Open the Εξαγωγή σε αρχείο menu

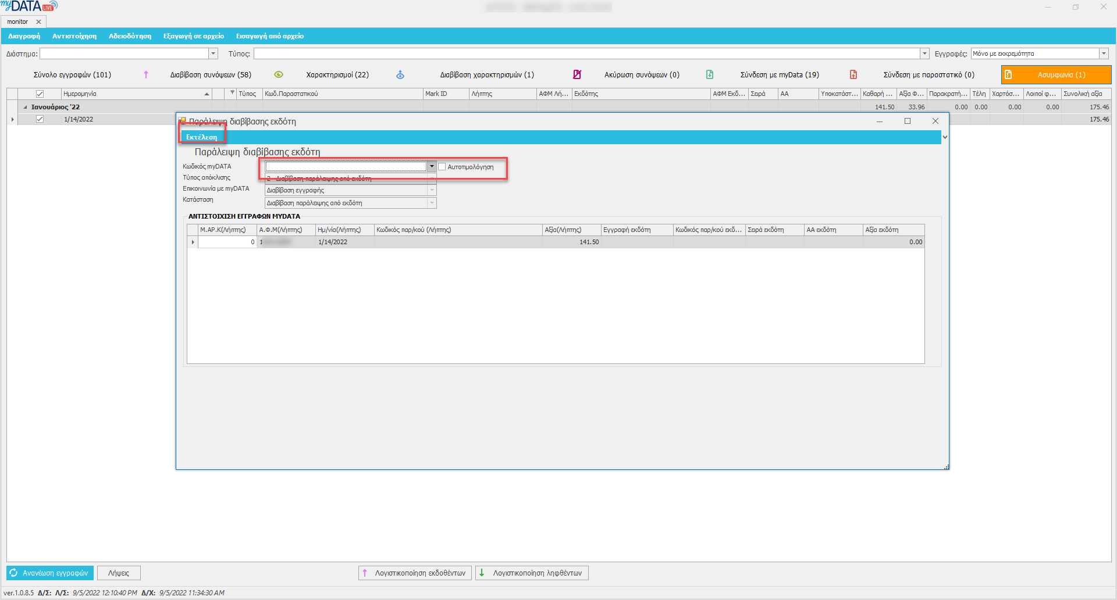[193, 36]
